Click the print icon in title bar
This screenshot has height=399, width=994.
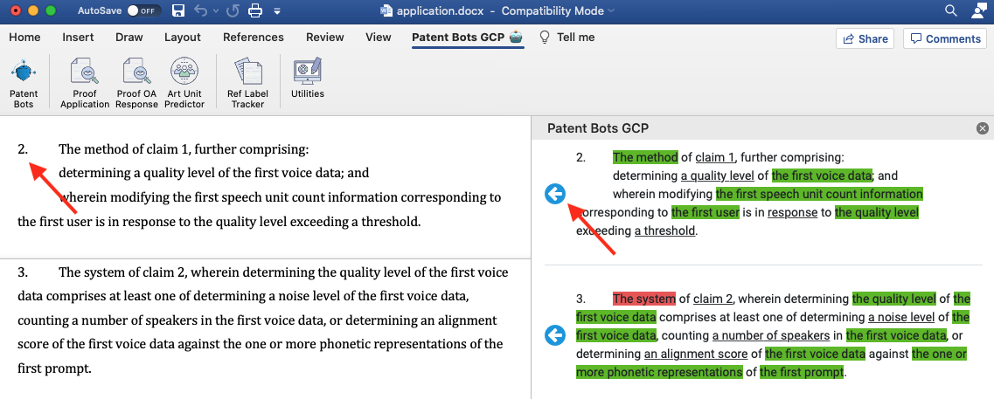tap(255, 10)
